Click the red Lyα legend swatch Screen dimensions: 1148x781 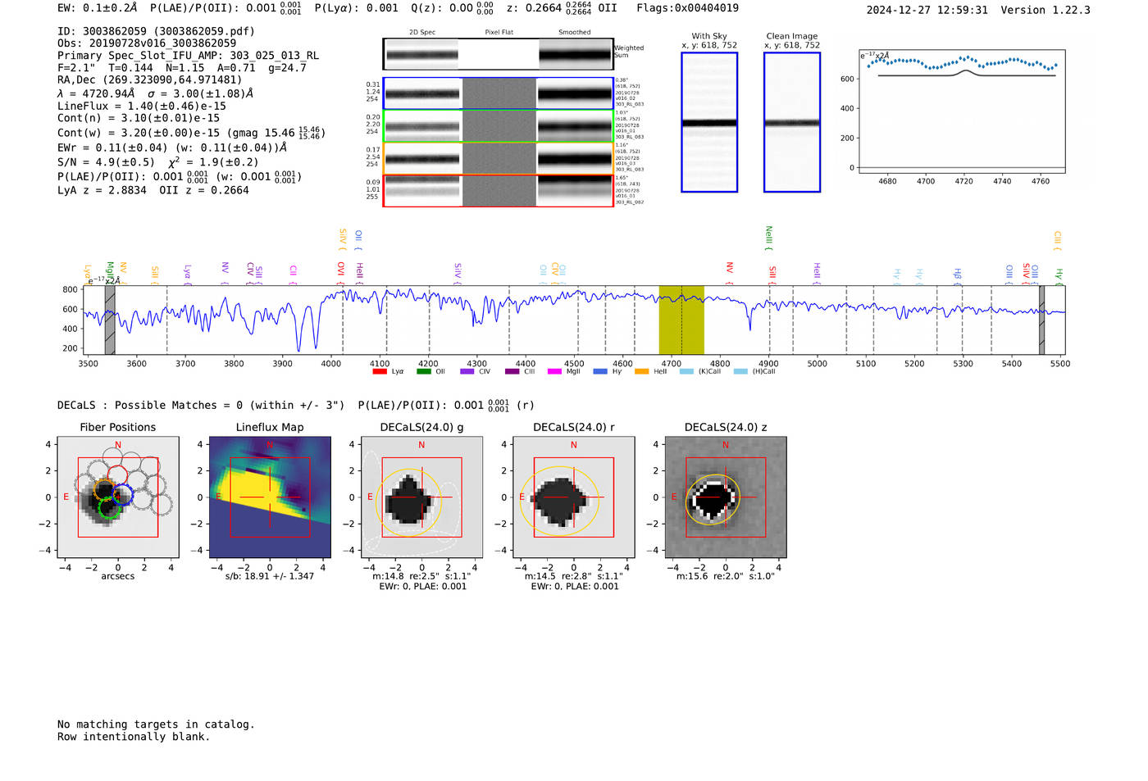380,371
